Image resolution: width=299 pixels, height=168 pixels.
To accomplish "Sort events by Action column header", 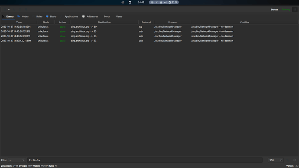I will [x=62, y=22].
